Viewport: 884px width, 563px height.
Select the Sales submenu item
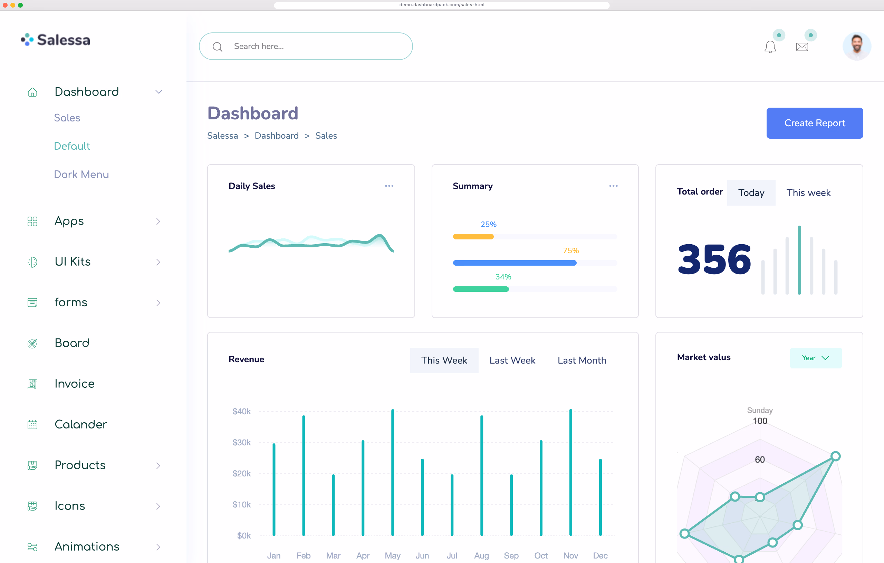(x=67, y=118)
